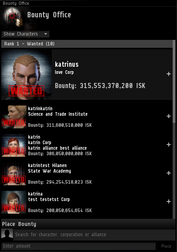Collapse the Rank 1 - Wanted header
Image resolution: width=177 pixels, height=252 pixels.
coord(87,44)
